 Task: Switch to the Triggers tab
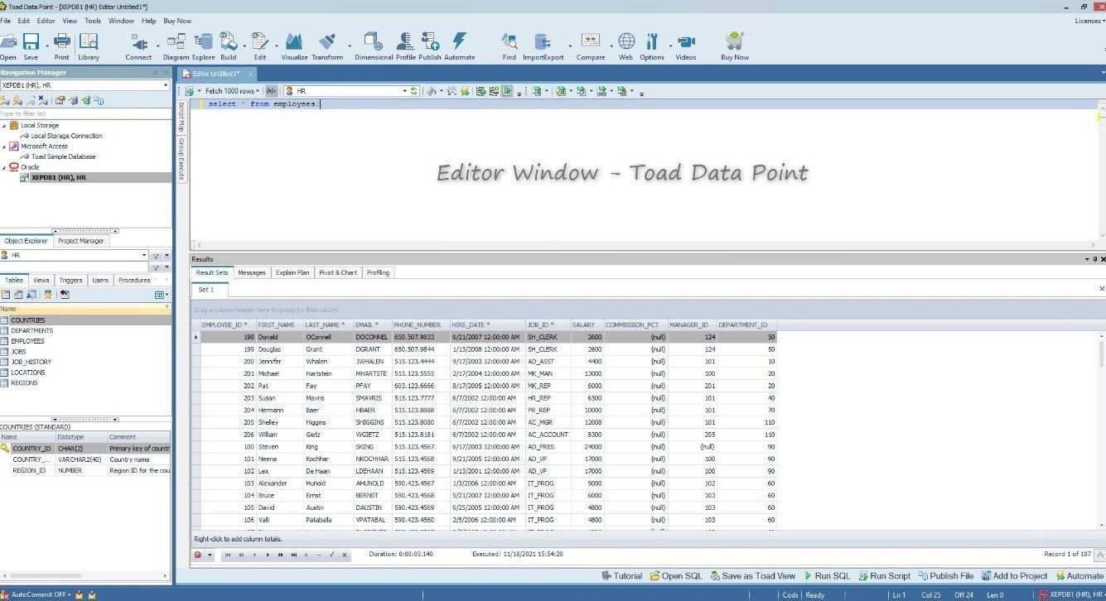click(x=71, y=281)
